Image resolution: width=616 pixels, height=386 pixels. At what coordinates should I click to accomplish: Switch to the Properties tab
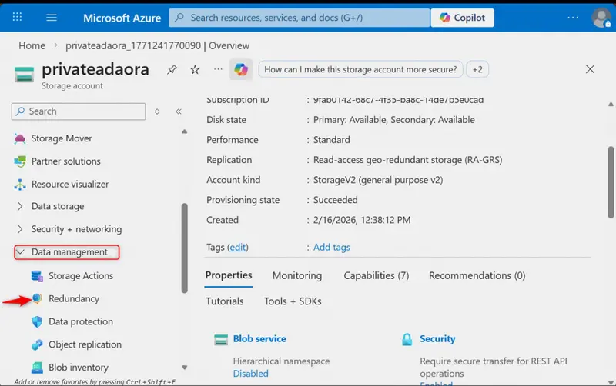[x=229, y=275]
